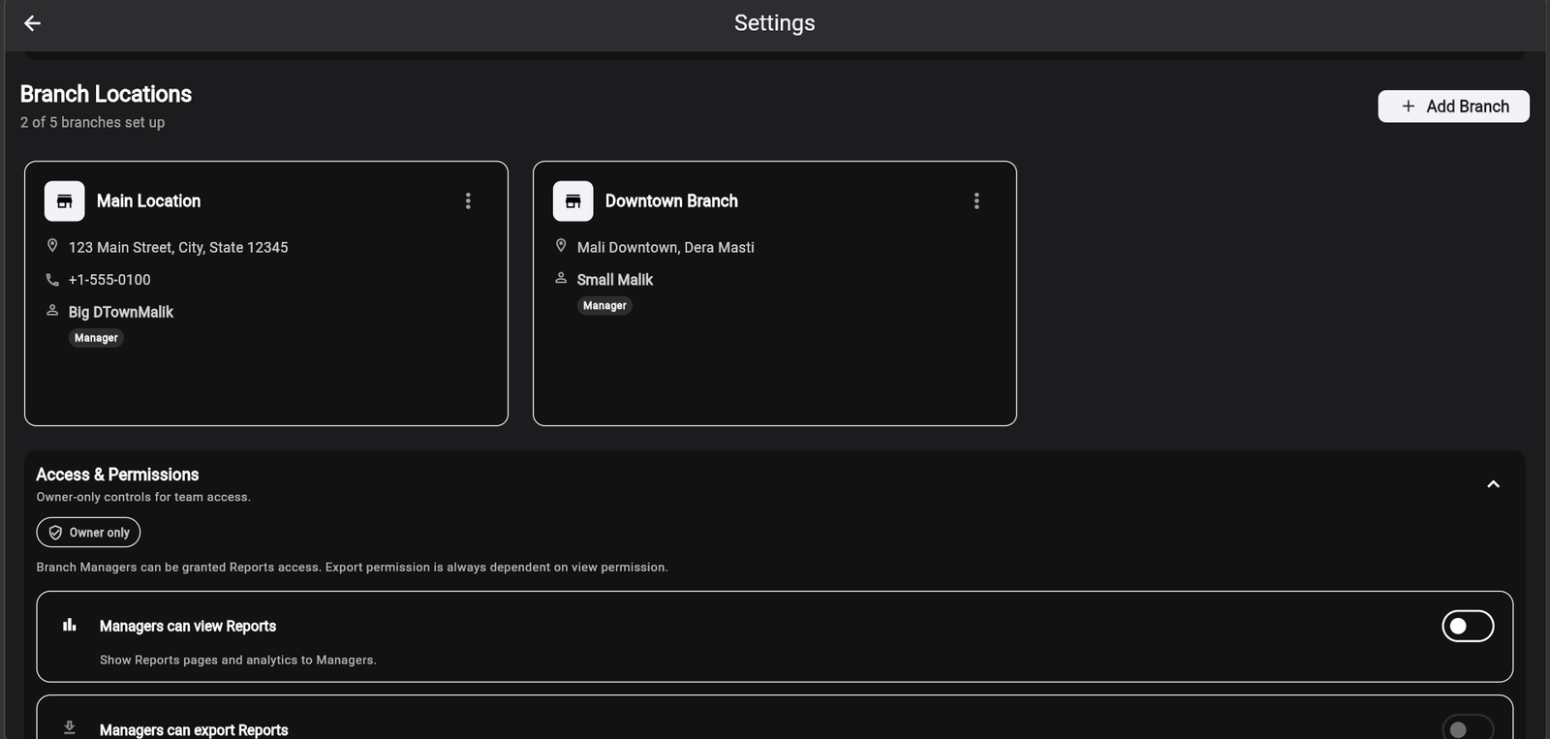
Task: Click Show Reports pages and analytics description
Action: pos(238,661)
